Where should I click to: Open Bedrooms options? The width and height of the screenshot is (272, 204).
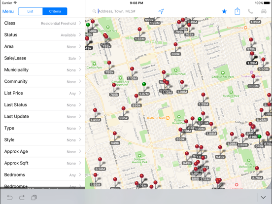click(43, 174)
